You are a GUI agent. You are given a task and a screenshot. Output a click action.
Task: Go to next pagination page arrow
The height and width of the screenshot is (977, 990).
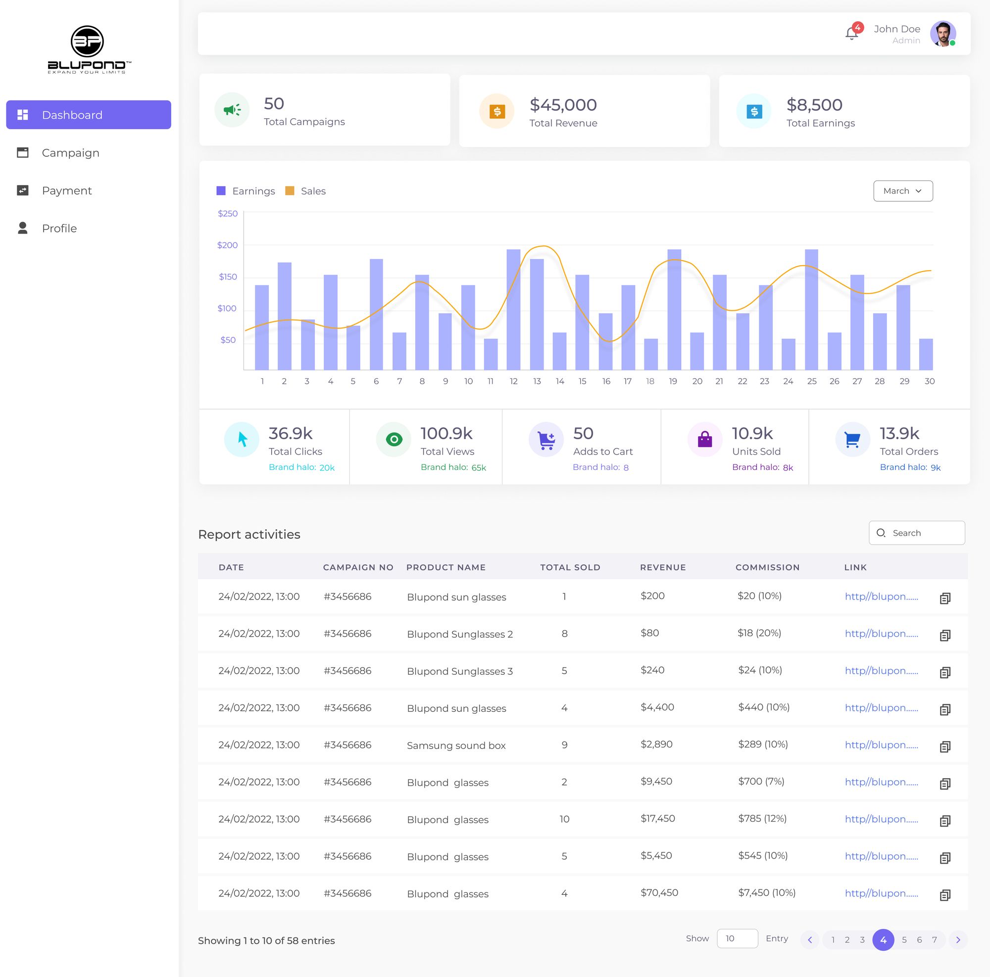[x=958, y=939]
